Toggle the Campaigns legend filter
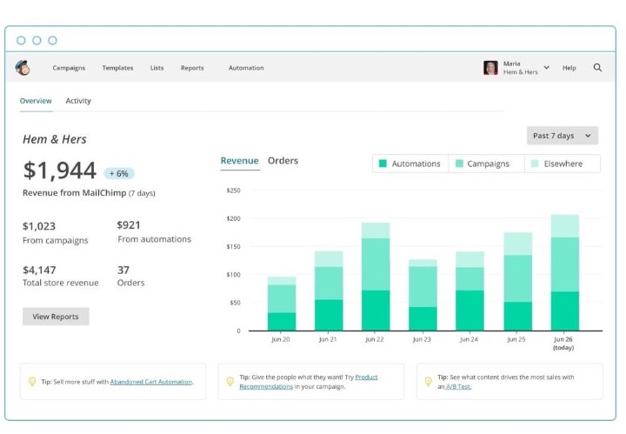This screenshot has width=626, height=434. coord(486,164)
